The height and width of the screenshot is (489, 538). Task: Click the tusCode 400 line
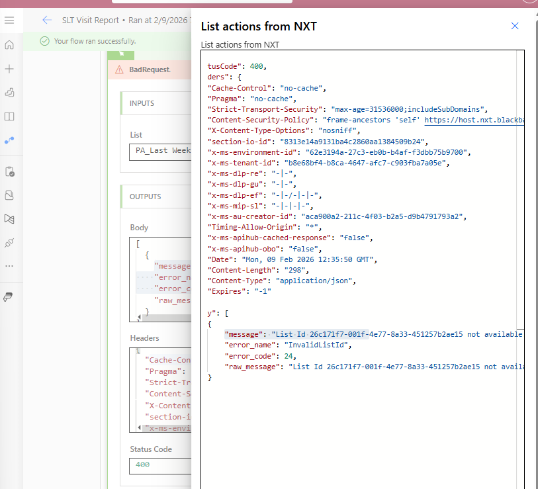237,67
